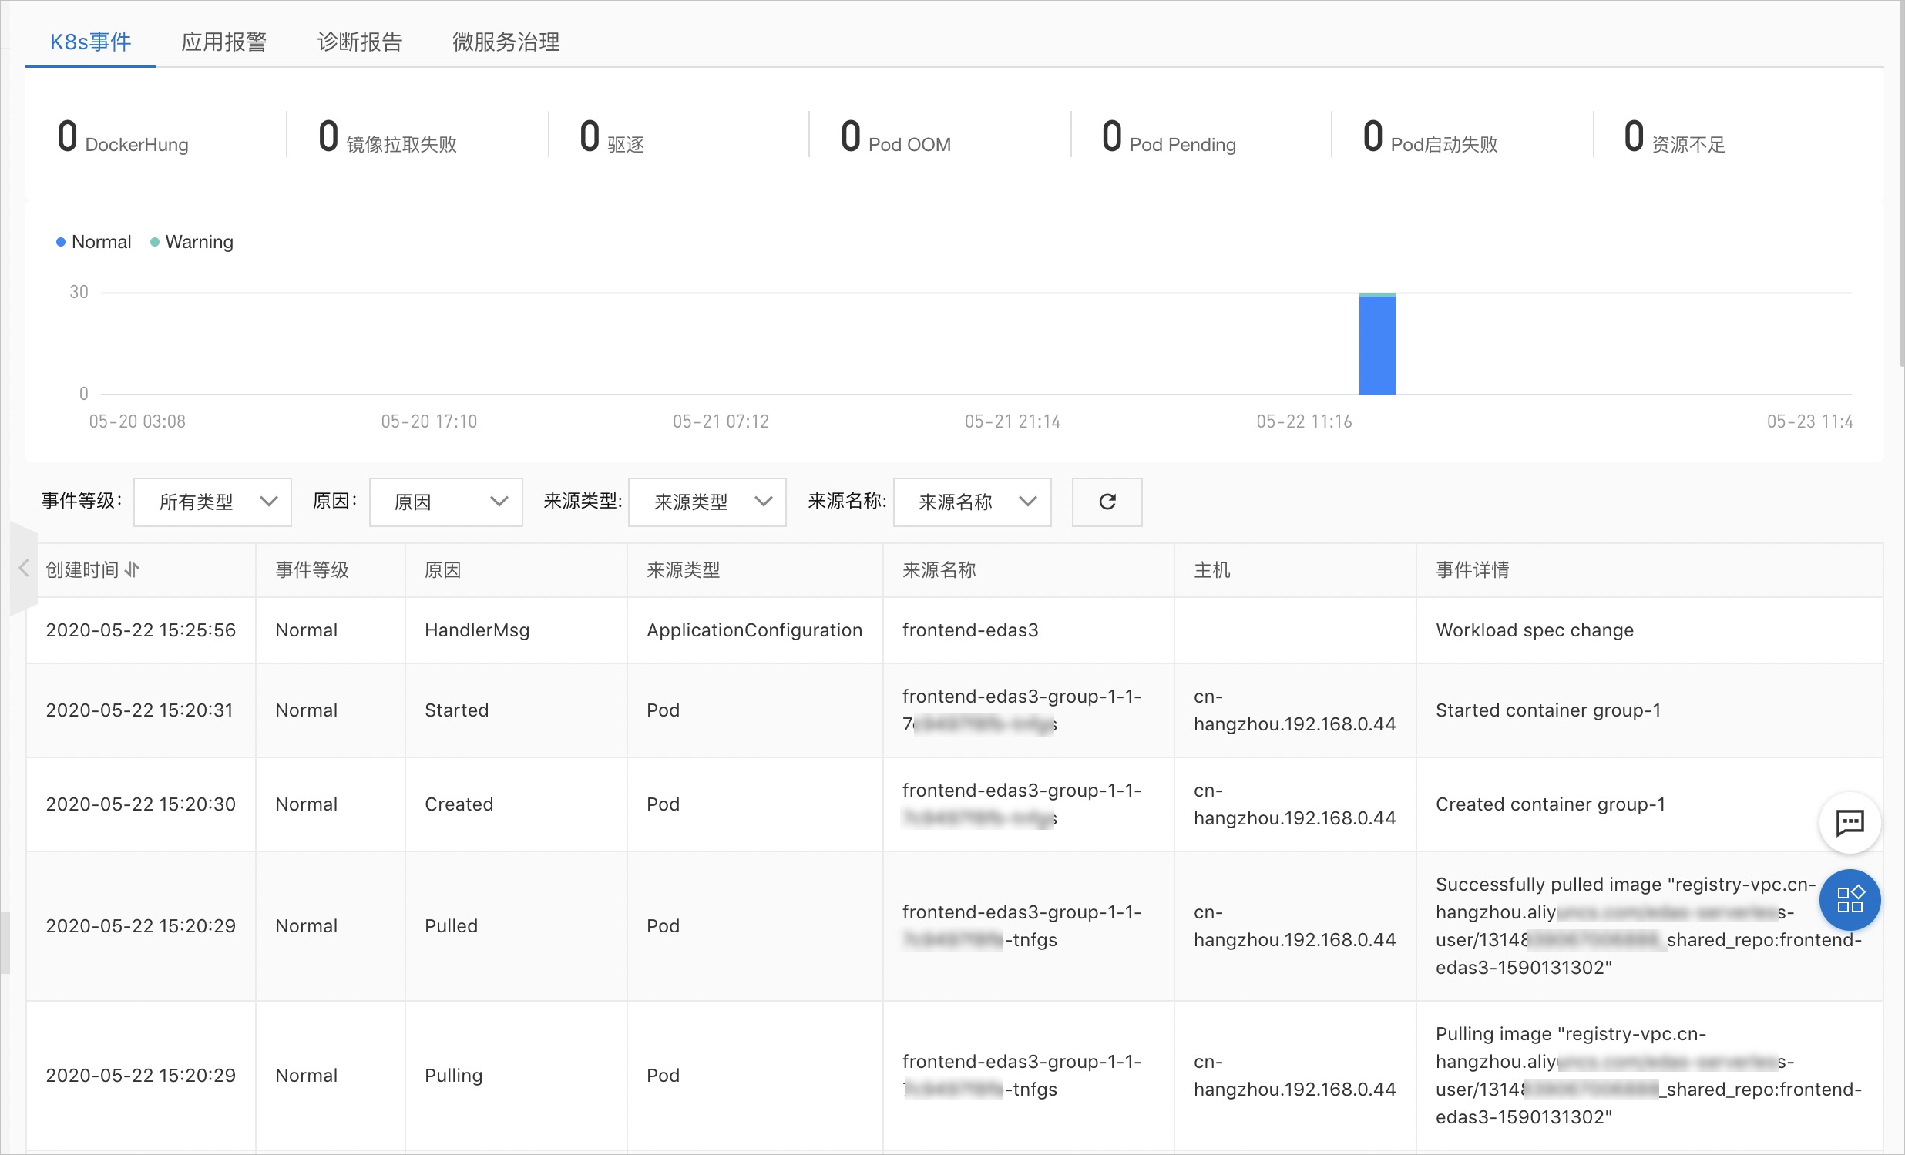The image size is (1905, 1155).
Task: Click the 镜像拉取失败 counter
Action: point(388,138)
